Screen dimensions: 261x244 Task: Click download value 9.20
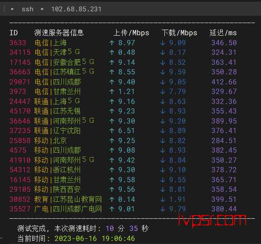pyautogui.click(x=177, y=121)
